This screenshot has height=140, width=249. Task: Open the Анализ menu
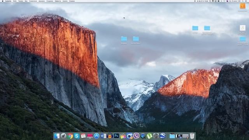pos(65,1)
